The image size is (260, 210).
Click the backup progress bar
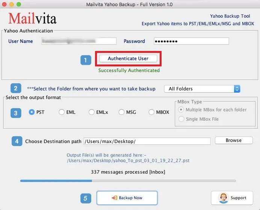128,181
